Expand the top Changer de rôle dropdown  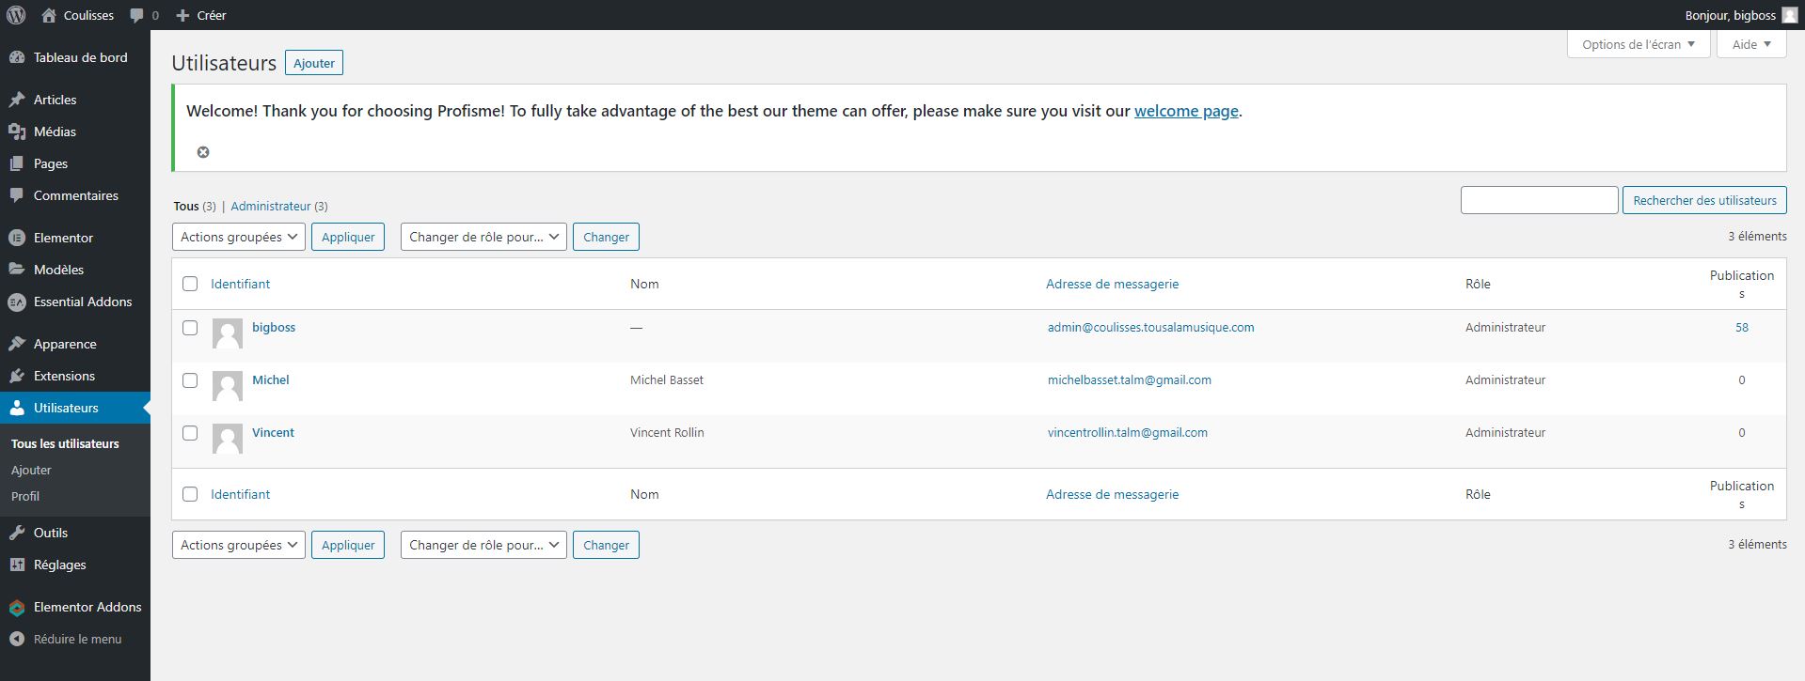pyautogui.click(x=483, y=237)
